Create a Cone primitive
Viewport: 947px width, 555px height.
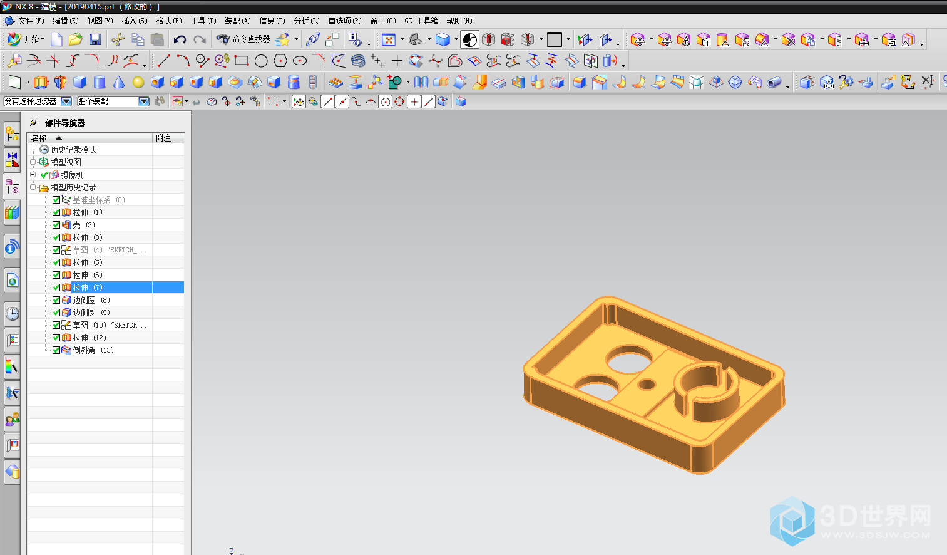pos(118,82)
